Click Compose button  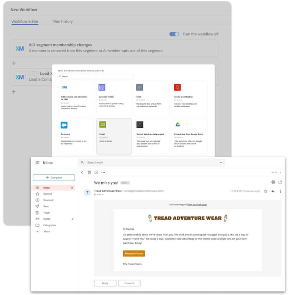pos(54,178)
